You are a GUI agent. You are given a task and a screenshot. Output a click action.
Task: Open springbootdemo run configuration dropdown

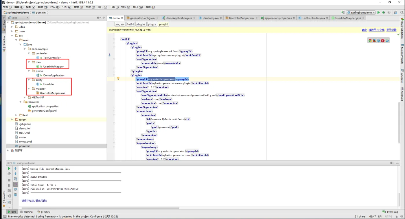(361, 12)
